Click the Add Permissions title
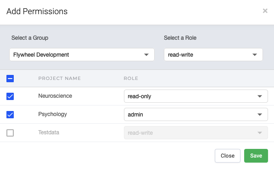Screen dimensions: 274x169 tap(37, 11)
